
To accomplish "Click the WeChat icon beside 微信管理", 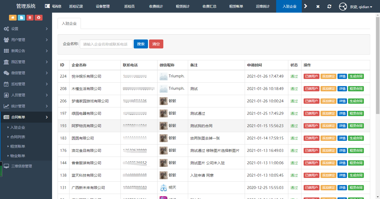I will pyautogui.click(x=6, y=73).
